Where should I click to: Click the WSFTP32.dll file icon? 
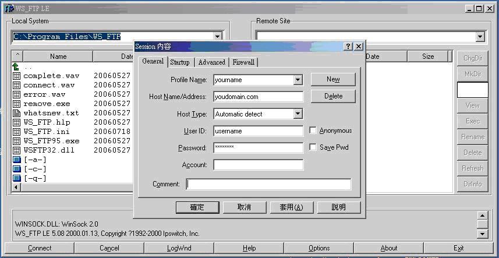(x=16, y=150)
